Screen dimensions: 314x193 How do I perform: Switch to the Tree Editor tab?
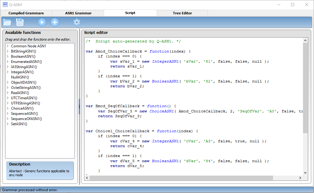182,13
